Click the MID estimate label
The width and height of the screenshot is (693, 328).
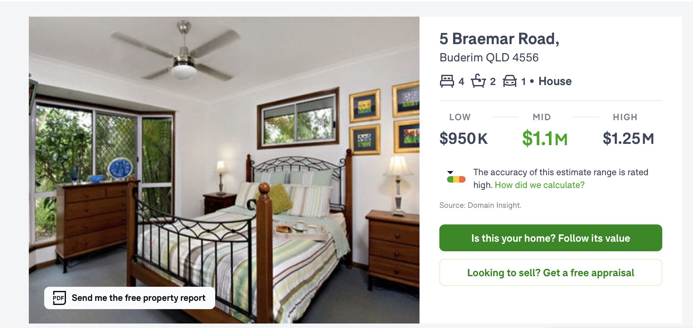542,117
